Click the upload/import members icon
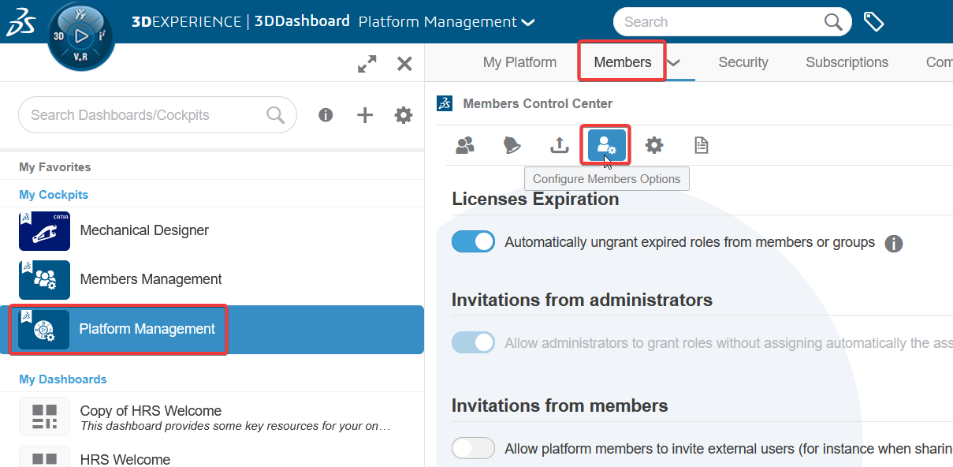Viewport: 953px width, 467px height. [559, 145]
